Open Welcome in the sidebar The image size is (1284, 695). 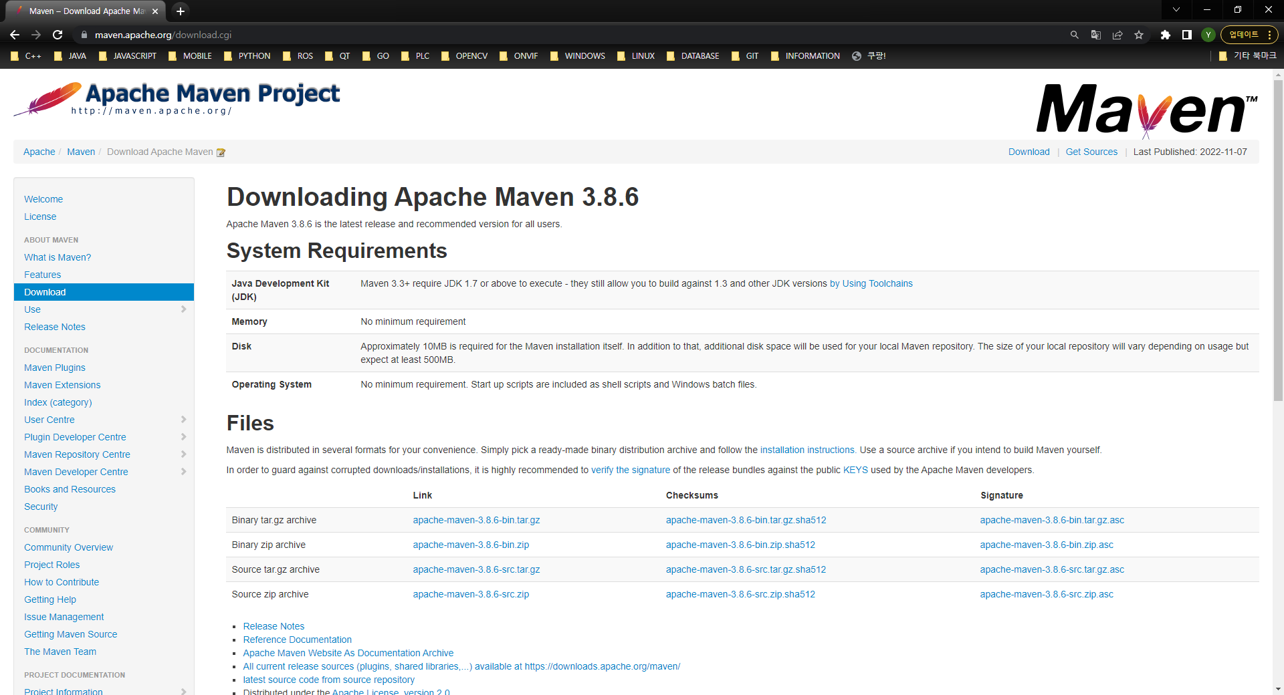point(43,199)
